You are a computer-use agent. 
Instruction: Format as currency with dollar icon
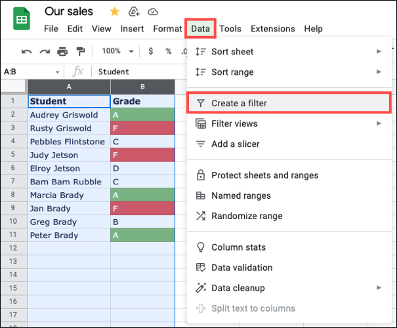click(x=151, y=51)
